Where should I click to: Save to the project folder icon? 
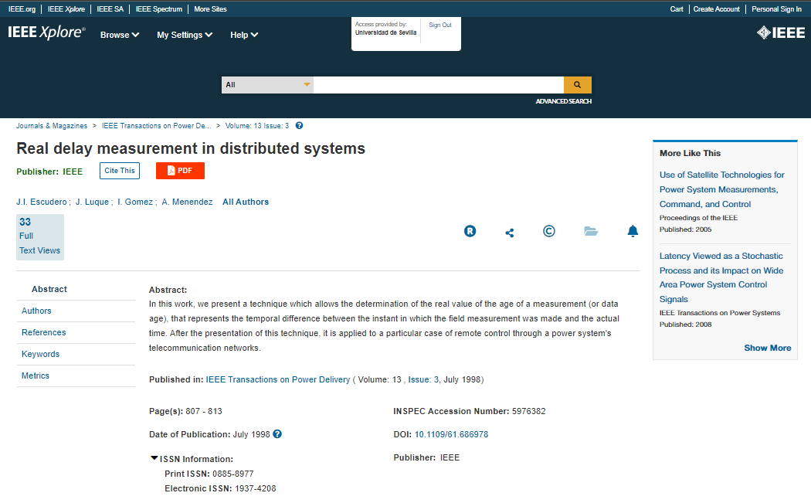pos(591,231)
